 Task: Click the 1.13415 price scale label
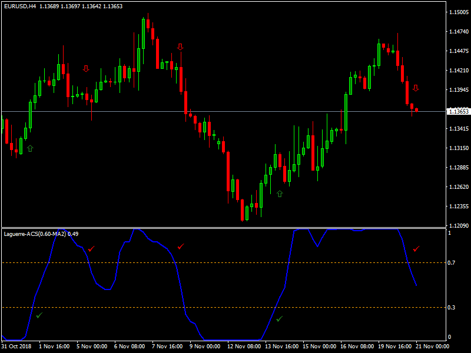(x=459, y=129)
